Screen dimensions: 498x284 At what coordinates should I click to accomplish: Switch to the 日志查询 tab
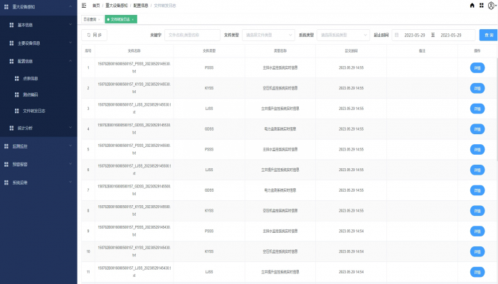tap(90, 20)
